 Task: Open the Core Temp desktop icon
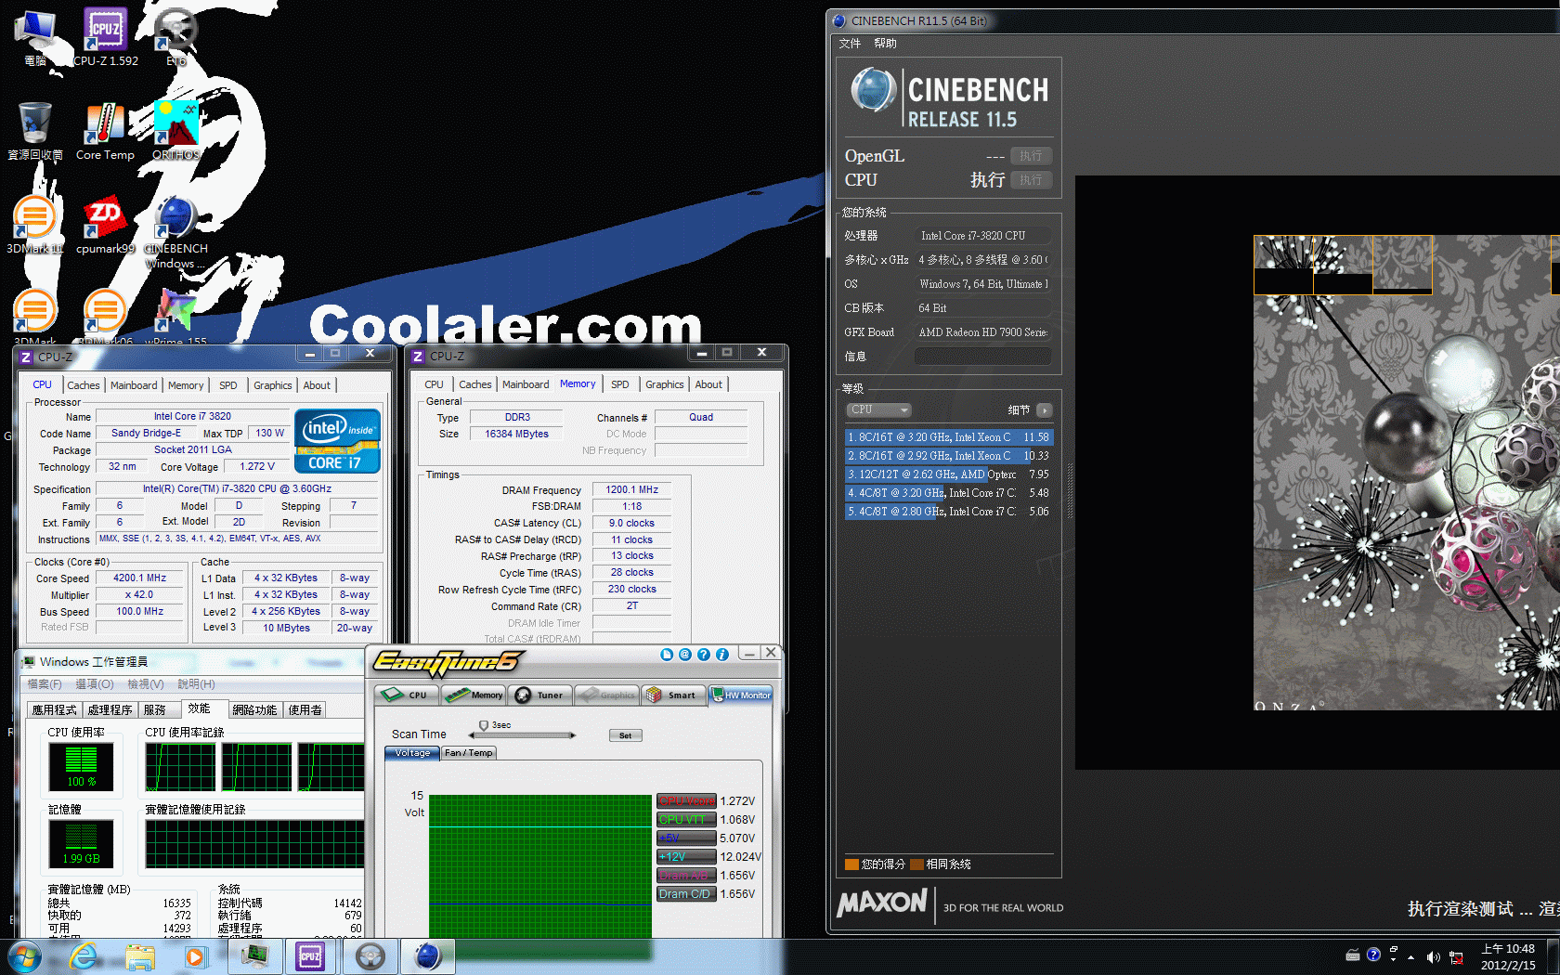pos(105,131)
